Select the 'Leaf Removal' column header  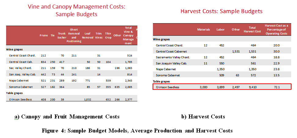(x=87, y=35)
